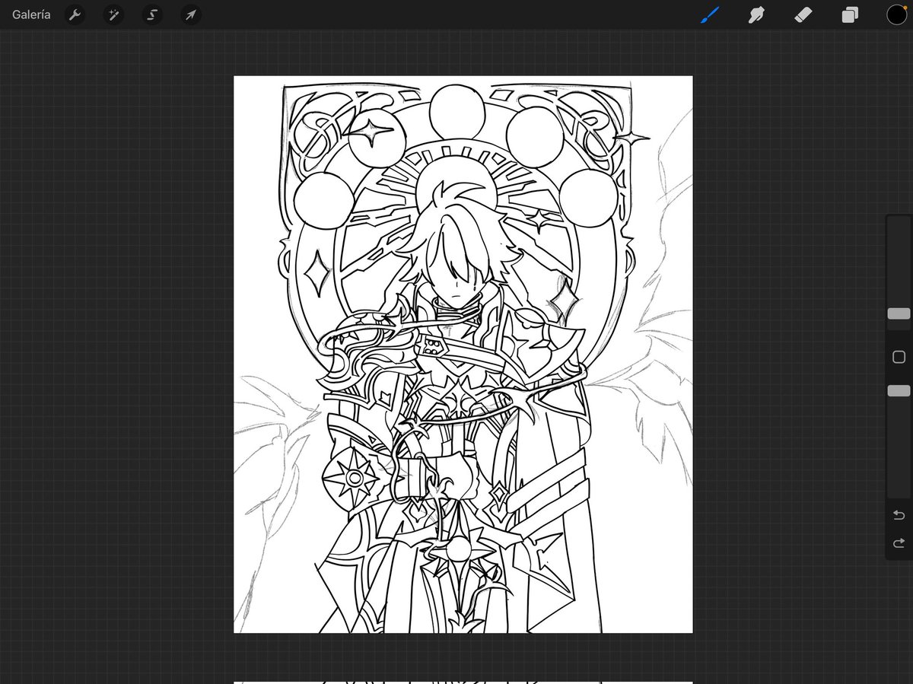The image size is (913, 684).
Task: Tap the top center circle in the drawing
Action: pyautogui.click(x=457, y=112)
